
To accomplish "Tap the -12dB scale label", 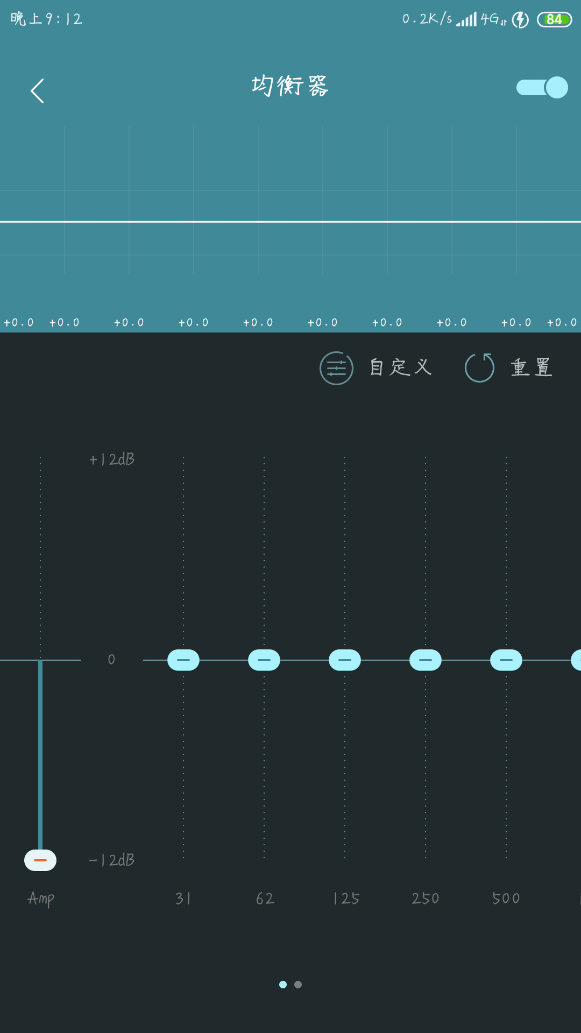I will (112, 860).
